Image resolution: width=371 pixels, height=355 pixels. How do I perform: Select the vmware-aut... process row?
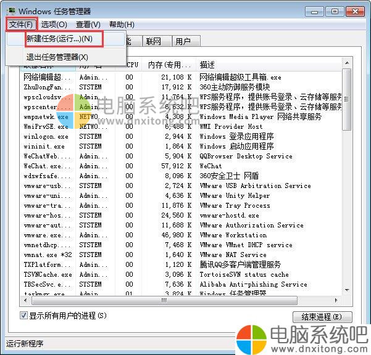[x=181, y=226]
